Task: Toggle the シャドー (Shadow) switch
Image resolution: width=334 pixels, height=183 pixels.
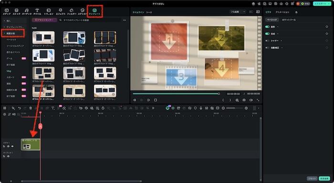Action: [x=267, y=41]
